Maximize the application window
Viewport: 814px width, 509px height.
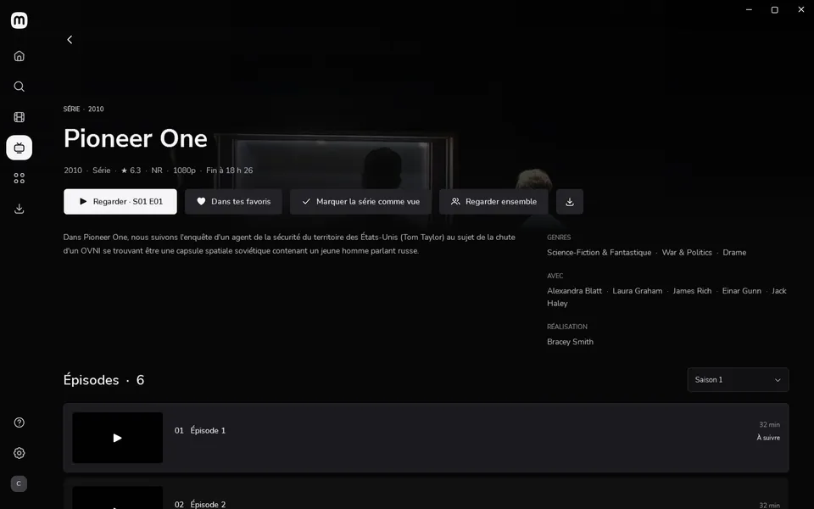(774, 10)
